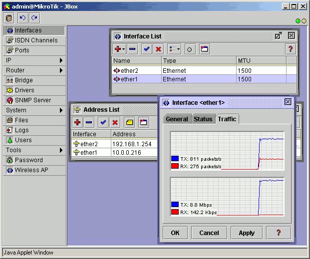Click the yellow folder icon in Address List
Image resolution: width=310 pixels, height=259 pixels.
point(129,122)
